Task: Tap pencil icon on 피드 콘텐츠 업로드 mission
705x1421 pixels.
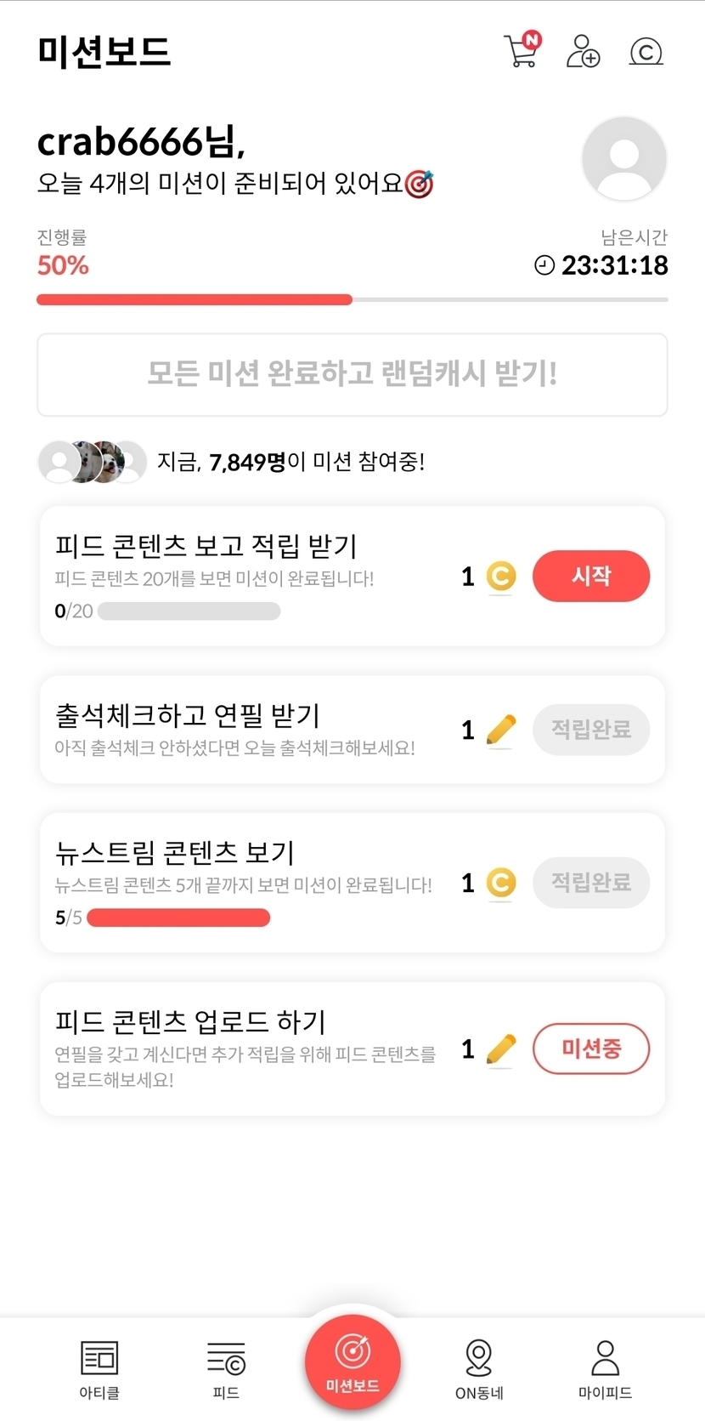Action: [501, 1049]
